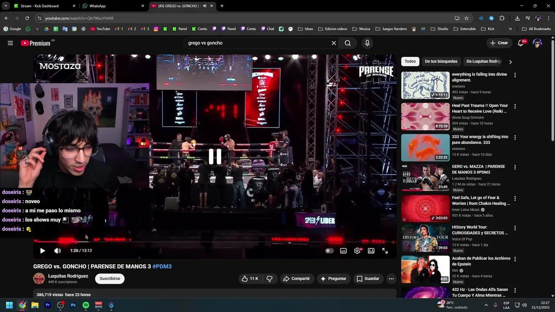Screen dimensions: 555x312
Task: Switch to the WhatsApp browser tab
Action: pos(113,6)
